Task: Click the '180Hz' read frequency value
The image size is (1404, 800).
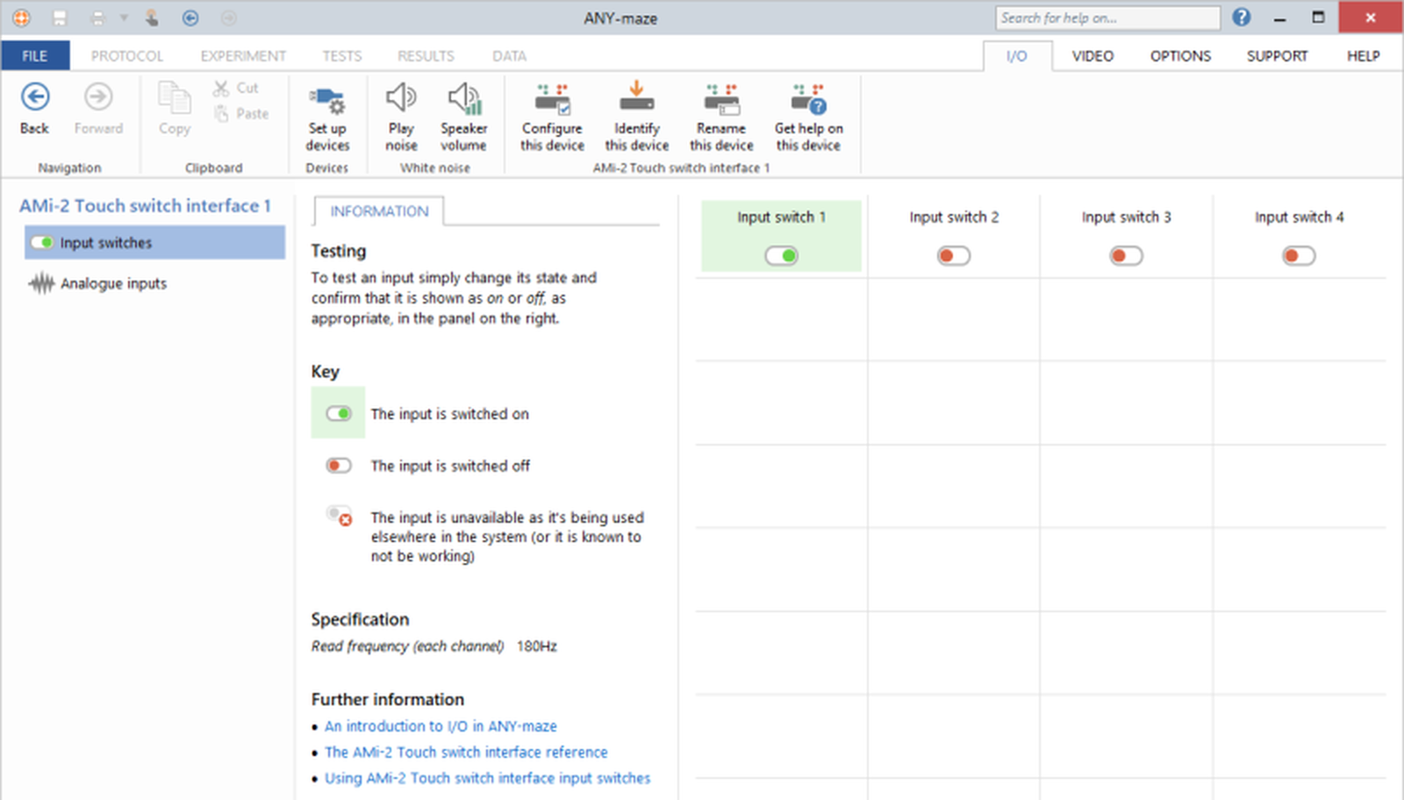Action: (x=536, y=646)
